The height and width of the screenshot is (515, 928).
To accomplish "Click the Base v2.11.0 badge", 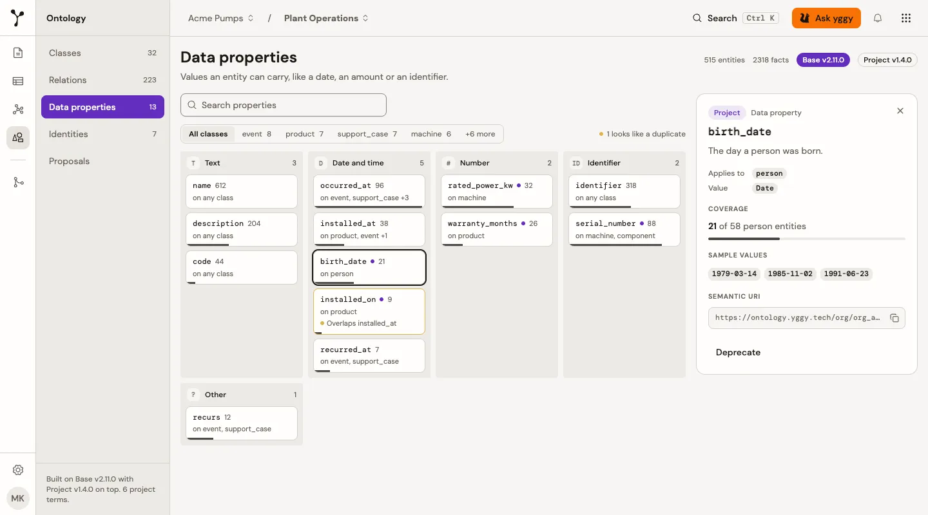I will point(824,60).
